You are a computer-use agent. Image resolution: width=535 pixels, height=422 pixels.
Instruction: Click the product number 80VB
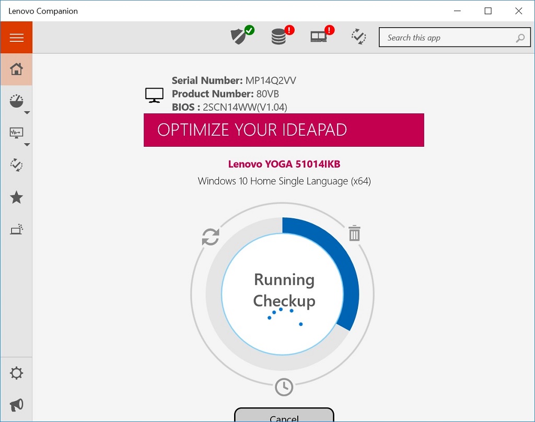[x=267, y=94]
